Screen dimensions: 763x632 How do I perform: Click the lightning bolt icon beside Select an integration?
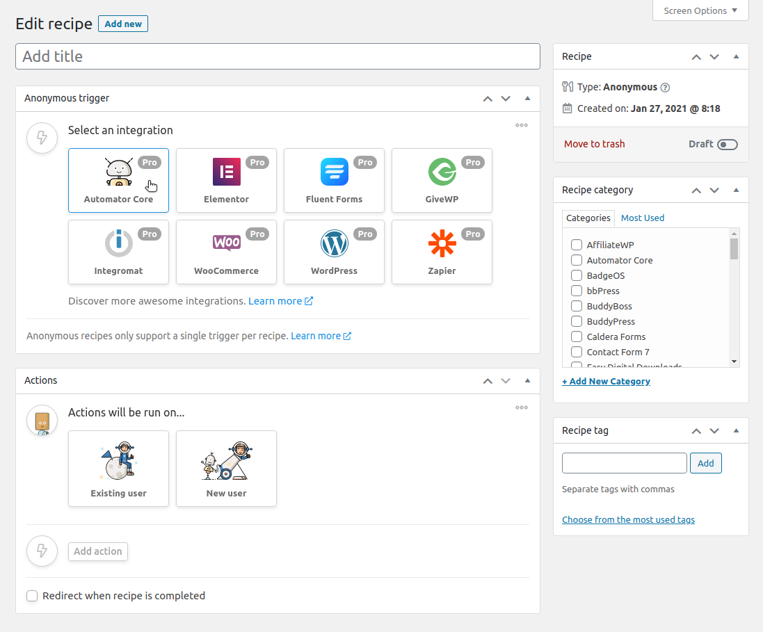pyautogui.click(x=42, y=138)
